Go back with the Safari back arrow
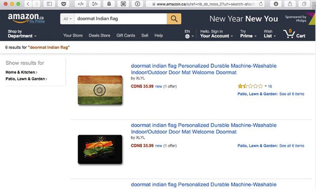Viewport: 316px width, 189px height. click(x=28, y=4)
